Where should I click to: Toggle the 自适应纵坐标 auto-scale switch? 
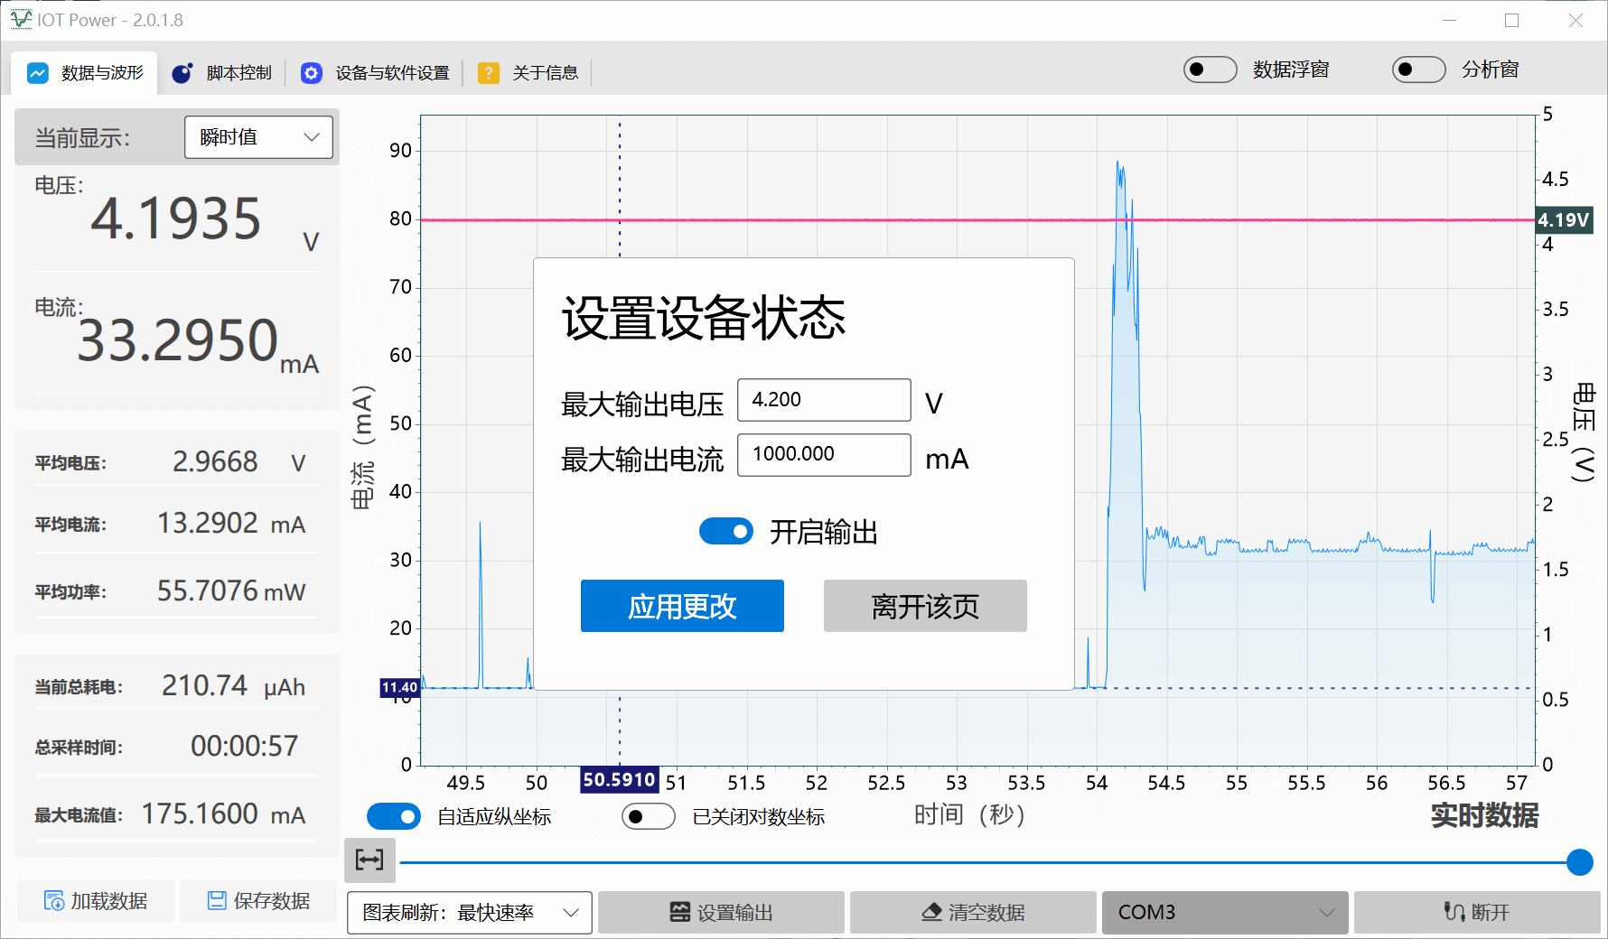394,817
